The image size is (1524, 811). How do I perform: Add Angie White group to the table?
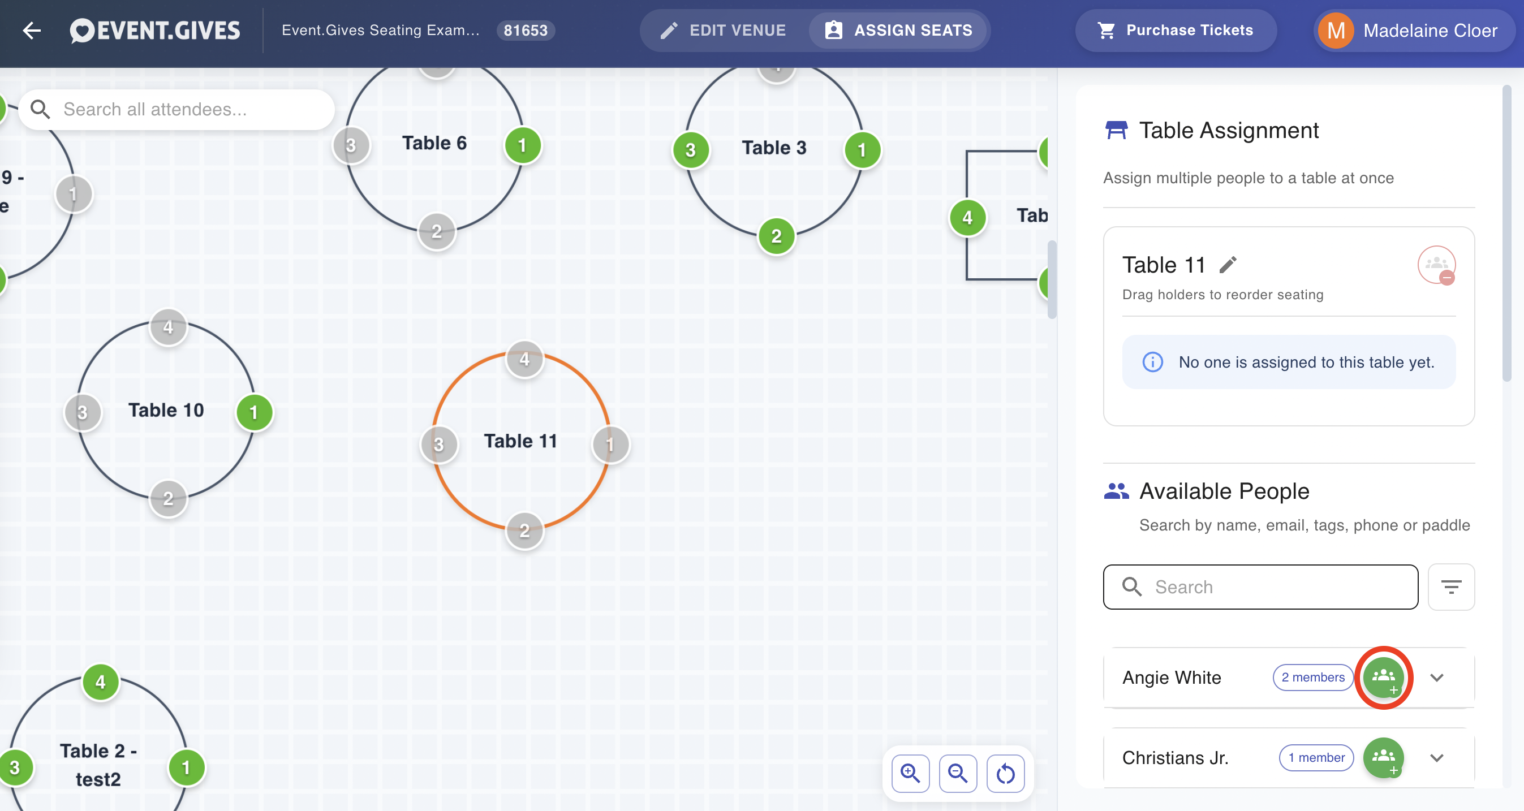(x=1383, y=678)
